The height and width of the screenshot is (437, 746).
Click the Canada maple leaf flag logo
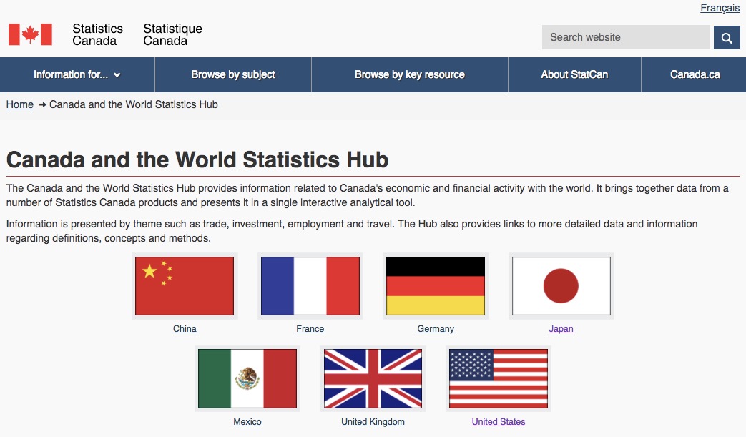point(30,34)
